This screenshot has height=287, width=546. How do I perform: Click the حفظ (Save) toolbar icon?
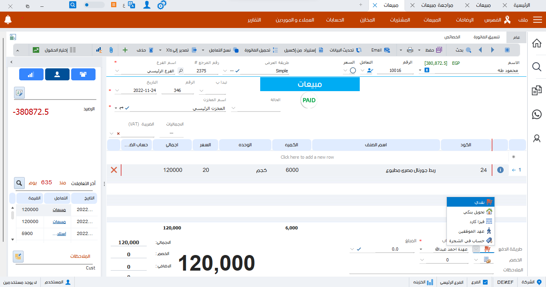[x=438, y=50]
